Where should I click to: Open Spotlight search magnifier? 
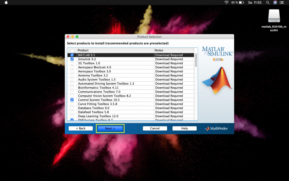(x=268, y=2)
